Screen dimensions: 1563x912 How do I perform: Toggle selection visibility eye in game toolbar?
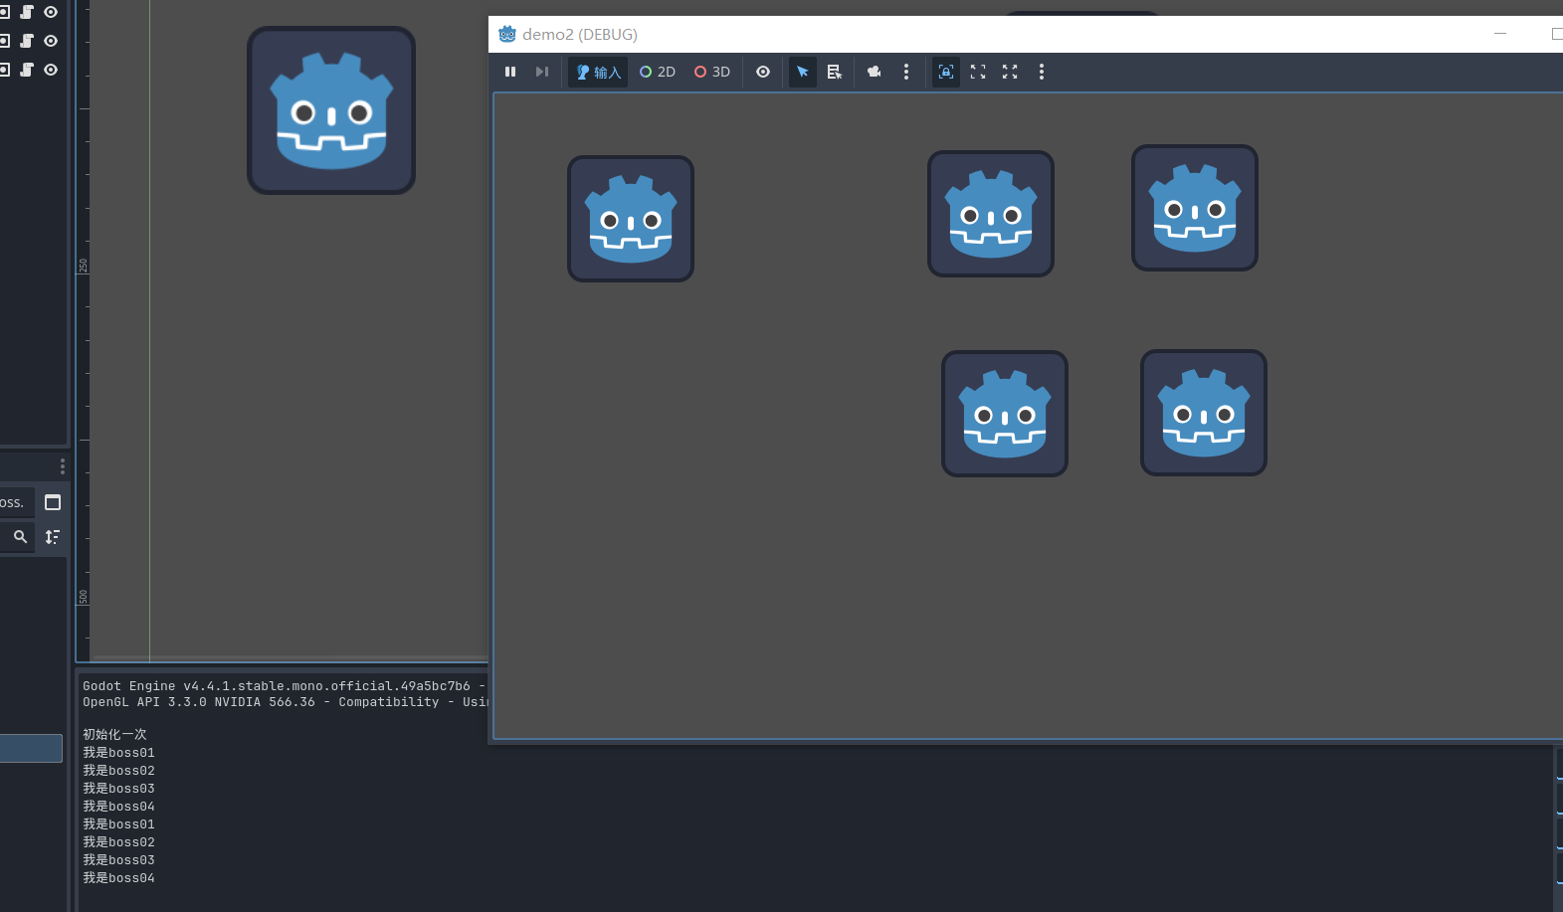click(x=763, y=72)
